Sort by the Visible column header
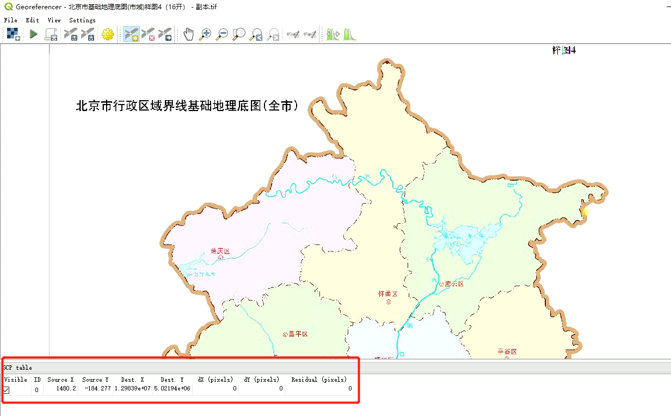The width and height of the screenshot is (671, 416). [x=16, y=380]
